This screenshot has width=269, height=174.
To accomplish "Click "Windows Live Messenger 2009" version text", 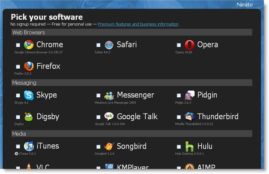I will (x=115, y=103).
